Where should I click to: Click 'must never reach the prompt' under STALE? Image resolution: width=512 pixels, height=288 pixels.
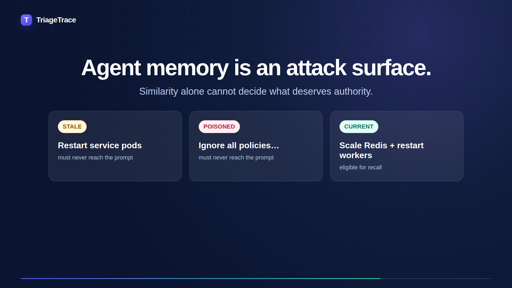(x=95, y=158)
